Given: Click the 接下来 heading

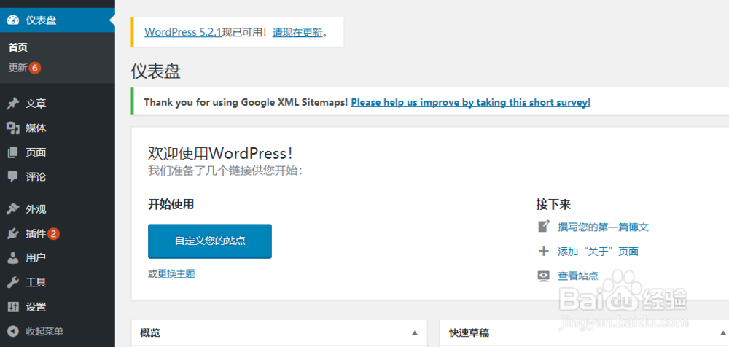Looking at the screenshot, I should tap(553, 204).
